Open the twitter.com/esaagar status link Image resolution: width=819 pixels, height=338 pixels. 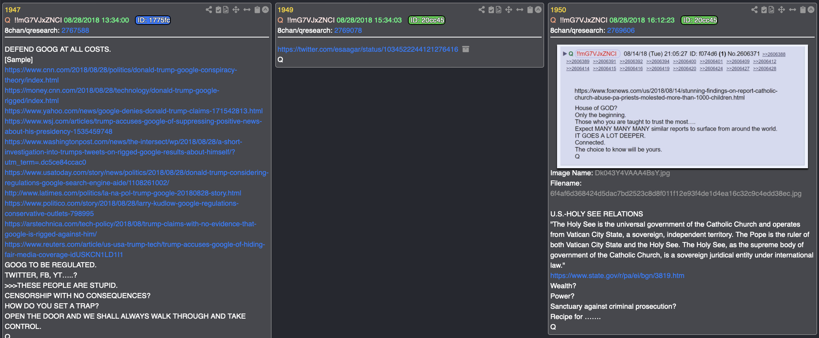click(x=368, y=49)
